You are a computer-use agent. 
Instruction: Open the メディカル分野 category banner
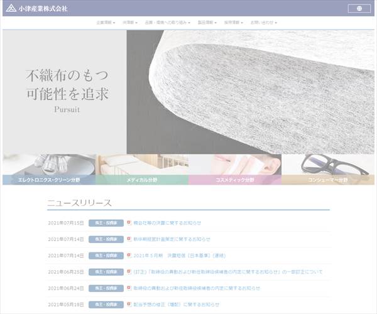point(142,170)
